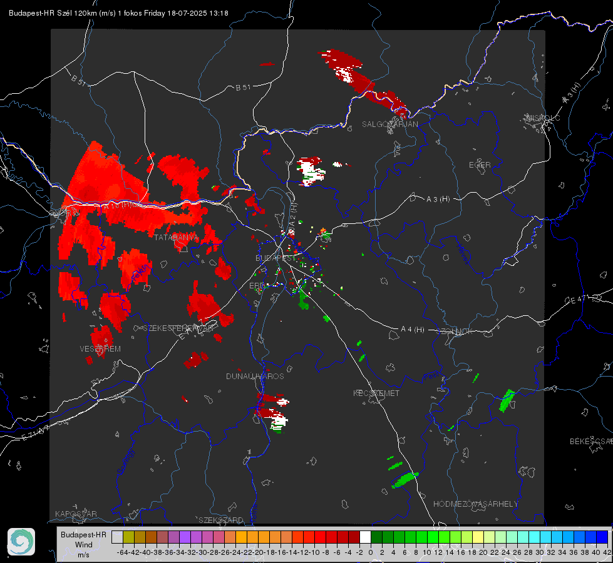Click the A 2 (H) road label
The height and width of the screenshot is (563, 613).
point(293,215)
